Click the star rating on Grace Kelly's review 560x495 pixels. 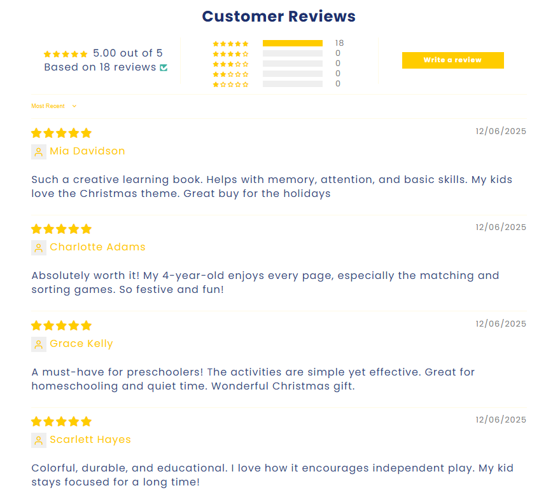coord(61,325)
